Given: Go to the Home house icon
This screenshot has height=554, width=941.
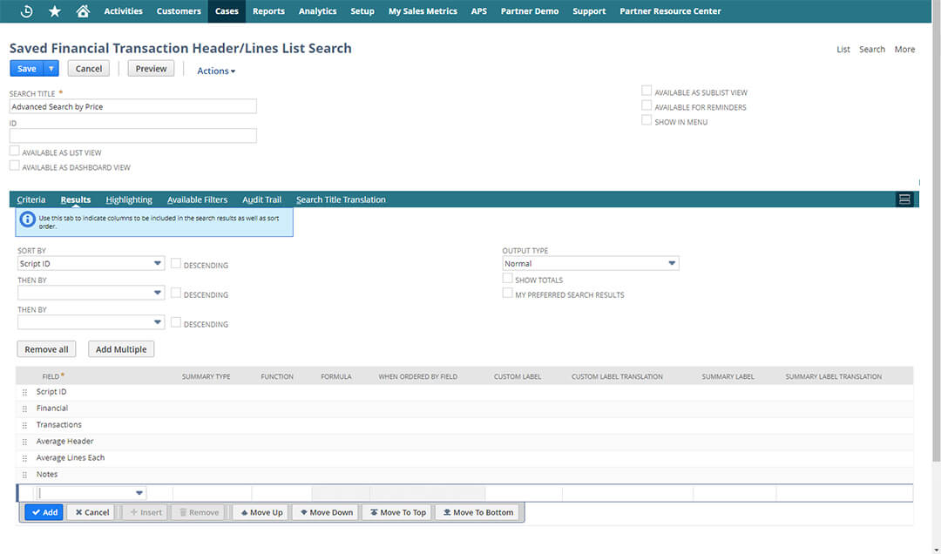Looking at the screenshot, I should 83,11.
